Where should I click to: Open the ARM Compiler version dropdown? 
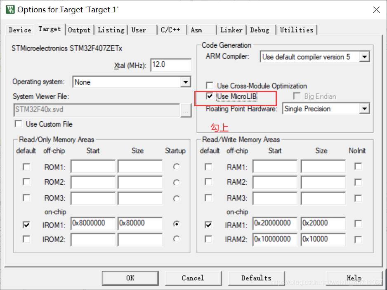pyautogui.click(x=364, y=57)
